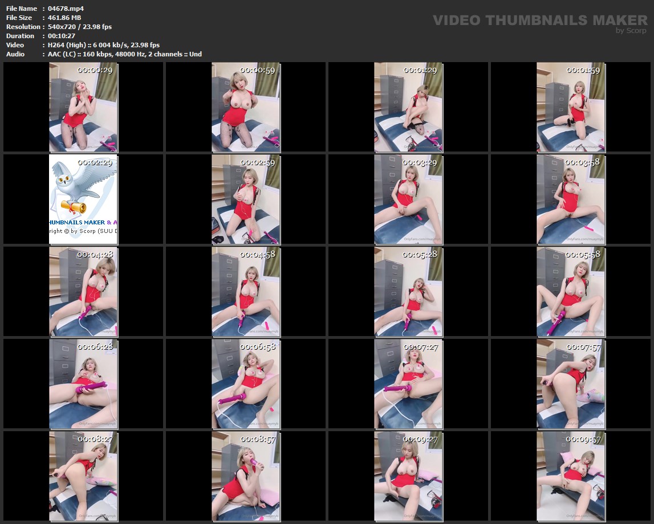Click the thumbnail timestamped 00:00:29

[x=83, y=107]
